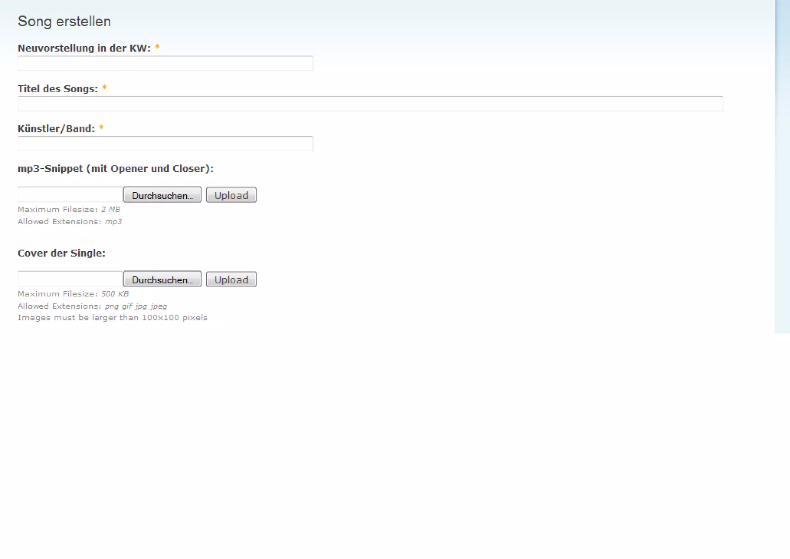The height and width of the screenshot is (559, 790).
Task: Click the 'Maximum Filesize: 2 MB' hint text
Action: pos(69,210)
